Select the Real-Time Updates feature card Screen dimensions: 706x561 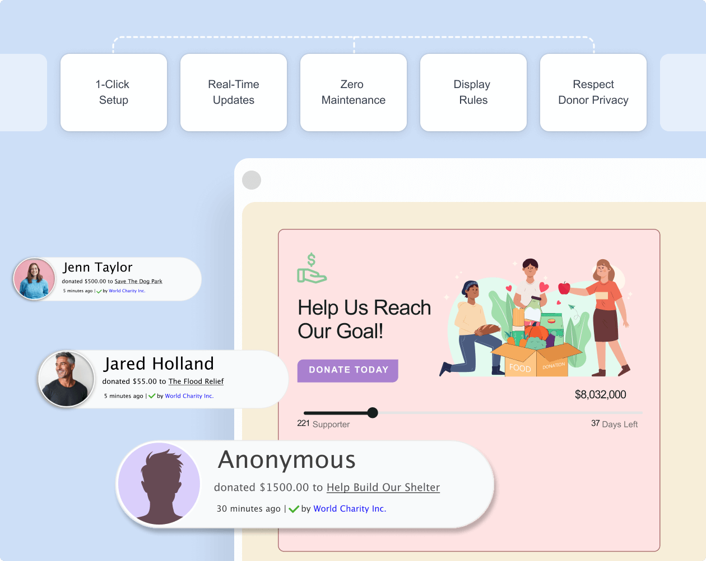233,92
